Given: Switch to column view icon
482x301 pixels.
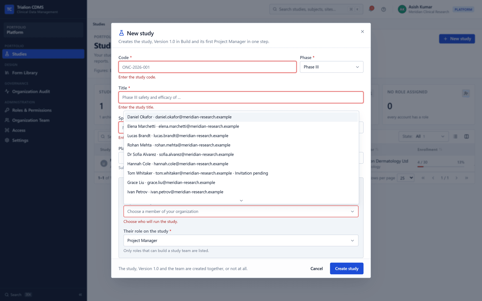Looking at the screenshot, I should 466,136.
